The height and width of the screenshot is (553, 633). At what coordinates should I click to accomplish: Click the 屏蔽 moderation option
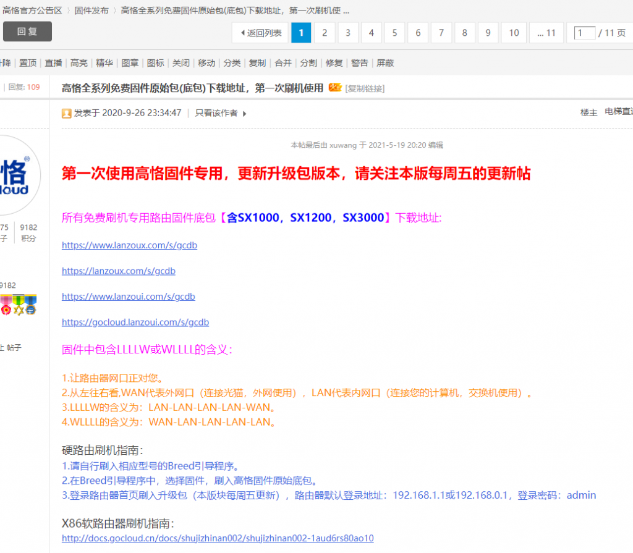coord(385,63)
